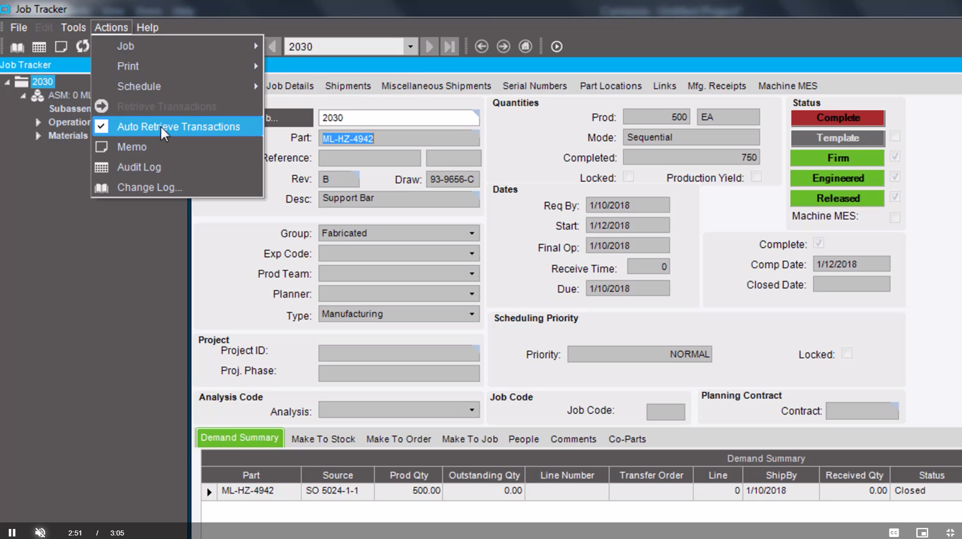Click the Priority field showing NORMAL

(x=639, y=353)
